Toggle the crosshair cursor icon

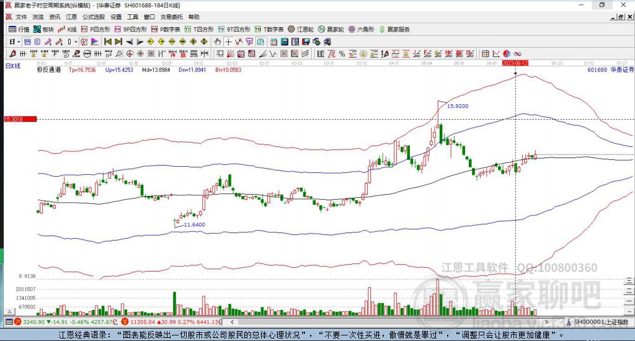click(228, 42)
